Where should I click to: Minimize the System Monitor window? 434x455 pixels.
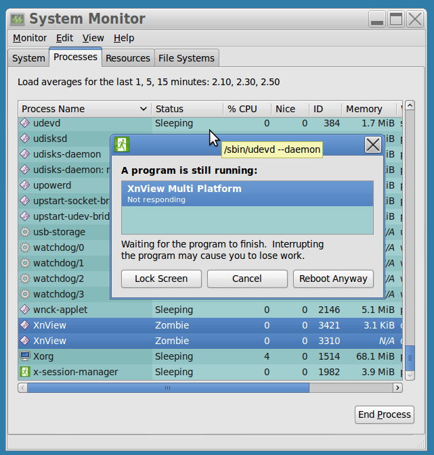click(x=377, y=19)
